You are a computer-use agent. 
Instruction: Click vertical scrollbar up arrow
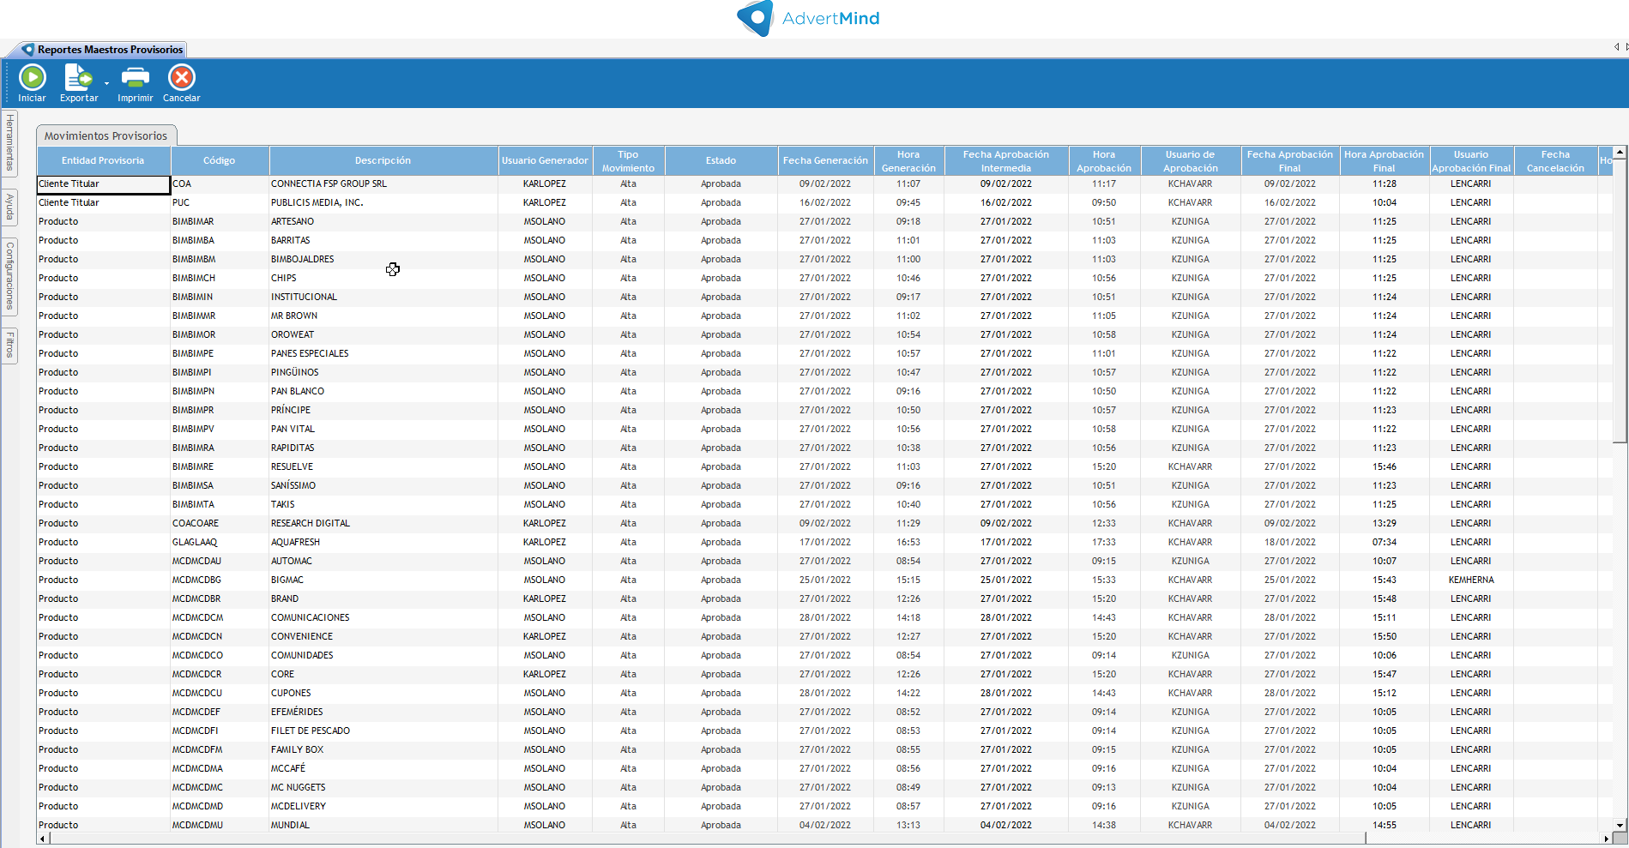[x=1620, y=152]
